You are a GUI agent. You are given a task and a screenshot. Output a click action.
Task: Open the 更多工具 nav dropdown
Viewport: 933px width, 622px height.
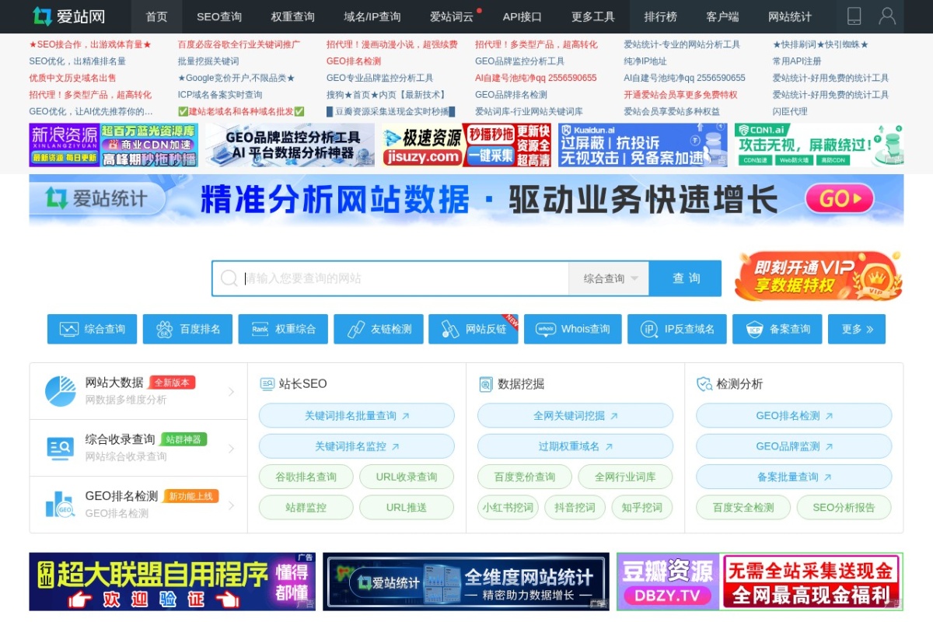pos(593,16)
